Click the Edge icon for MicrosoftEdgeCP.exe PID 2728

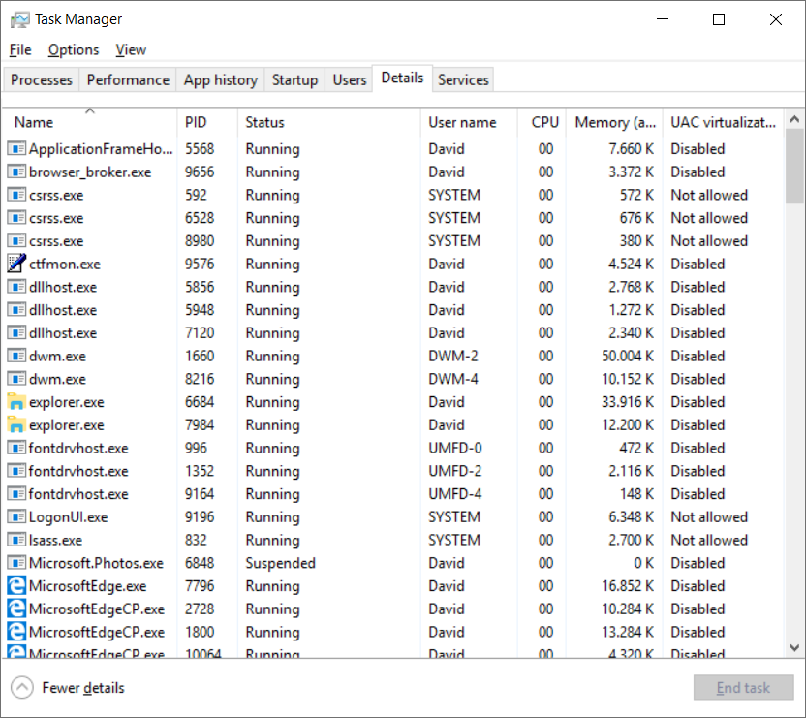pos(16,609)
